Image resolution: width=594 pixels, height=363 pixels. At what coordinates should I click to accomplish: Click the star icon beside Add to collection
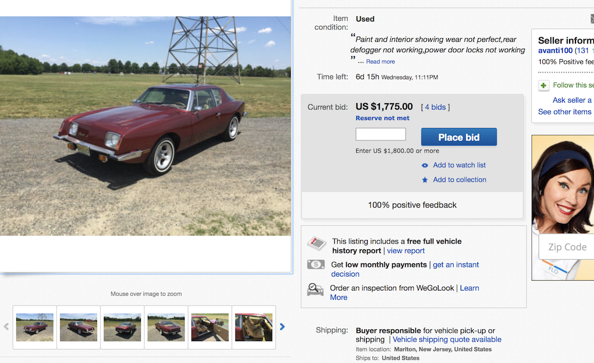pos(425,180)
